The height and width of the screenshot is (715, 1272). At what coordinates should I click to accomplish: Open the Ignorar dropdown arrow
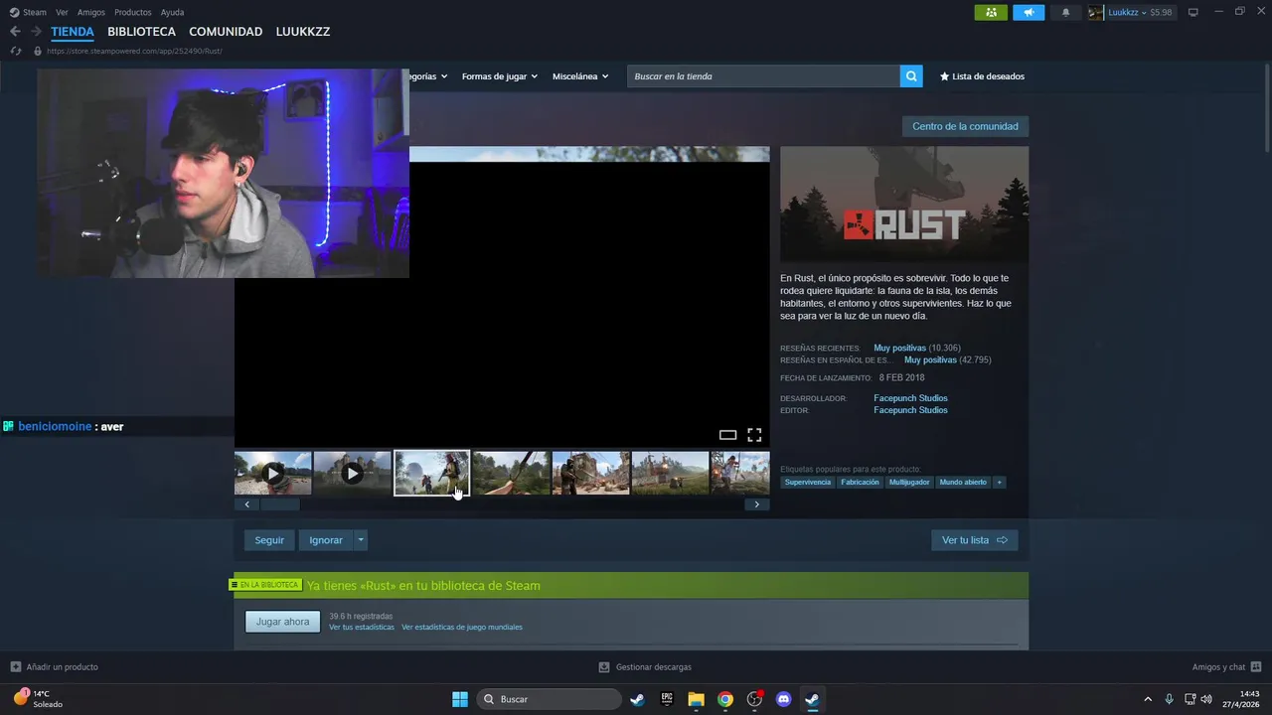pyautogui.click(x=361, y=540)
